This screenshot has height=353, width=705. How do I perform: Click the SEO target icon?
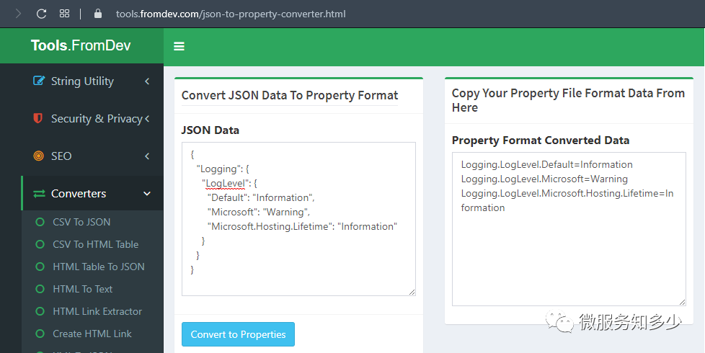tap(39, 156)
